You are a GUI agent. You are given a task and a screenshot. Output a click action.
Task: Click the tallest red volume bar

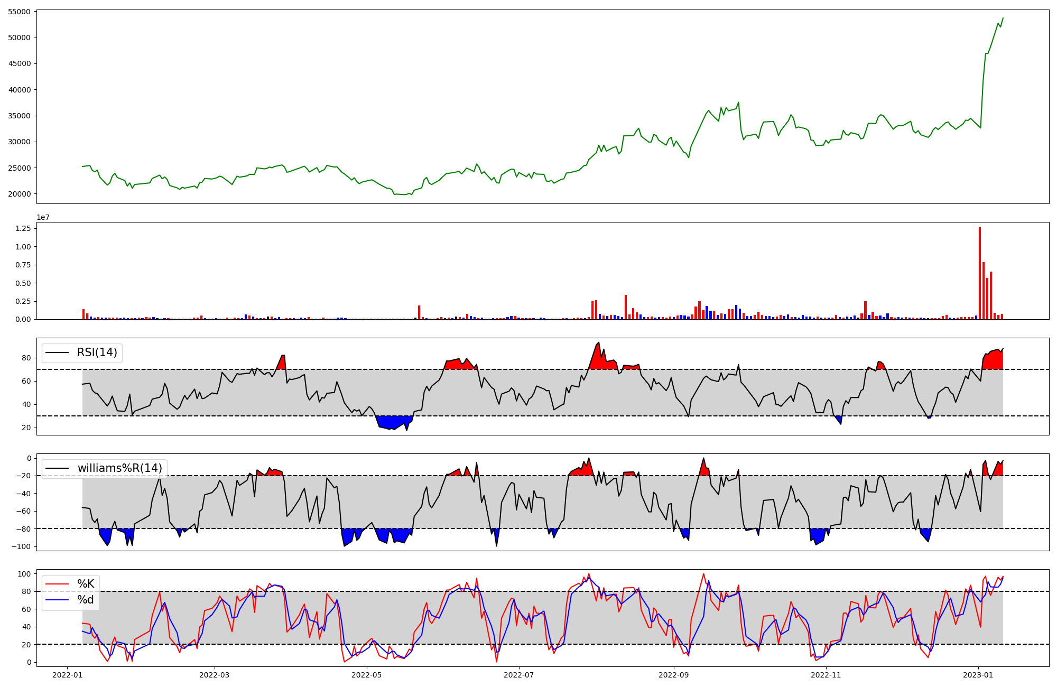point(980,273)
